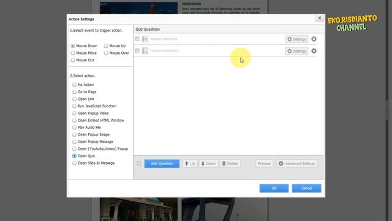This screenshot has height=221, width=392.
Task: Click the list icon beside Hewan Karnivora
Action: click(145, 39)
